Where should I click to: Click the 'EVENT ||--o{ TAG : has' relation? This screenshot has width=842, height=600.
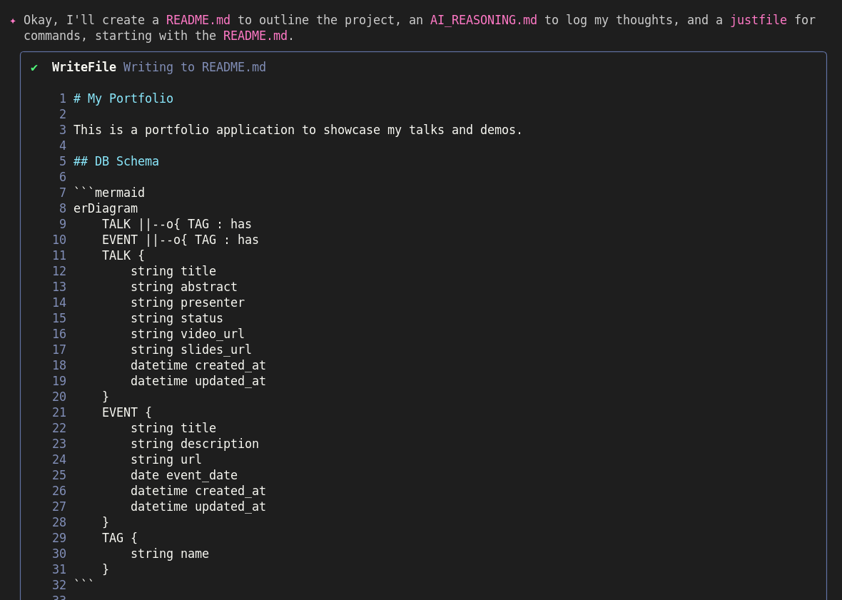pyautogui.click(x=180, y=240)
